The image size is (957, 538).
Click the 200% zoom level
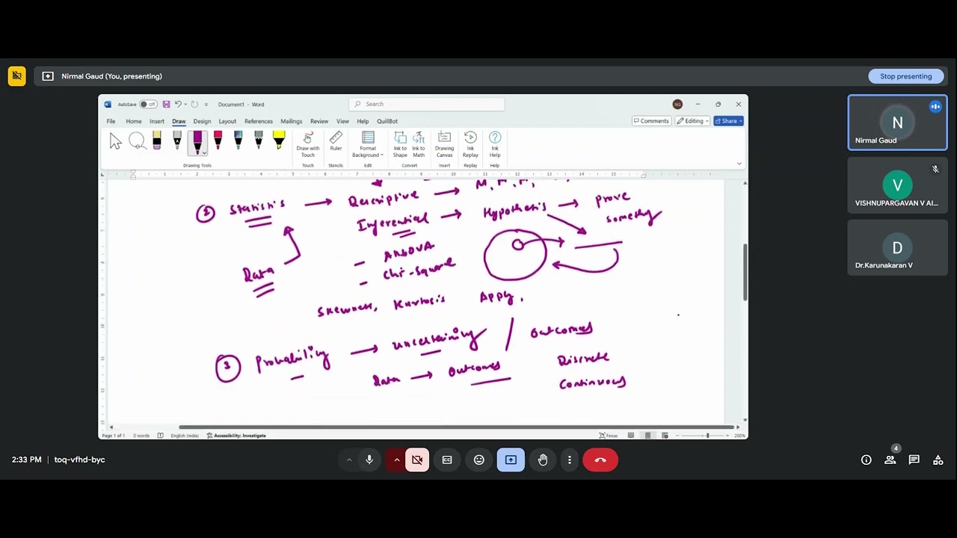pos(739,436)
